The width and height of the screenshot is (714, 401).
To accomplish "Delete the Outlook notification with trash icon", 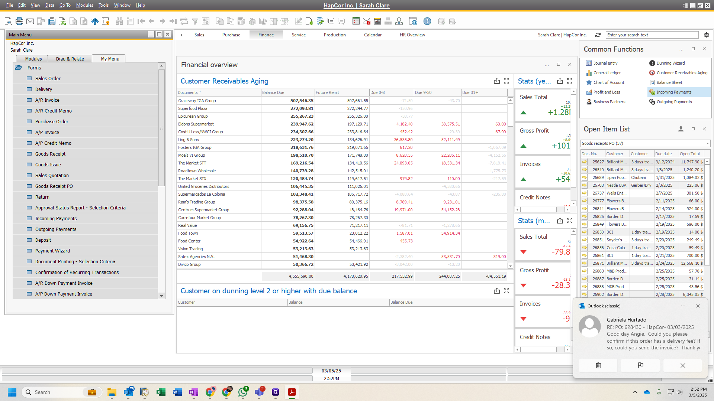I will pos(598,365).
